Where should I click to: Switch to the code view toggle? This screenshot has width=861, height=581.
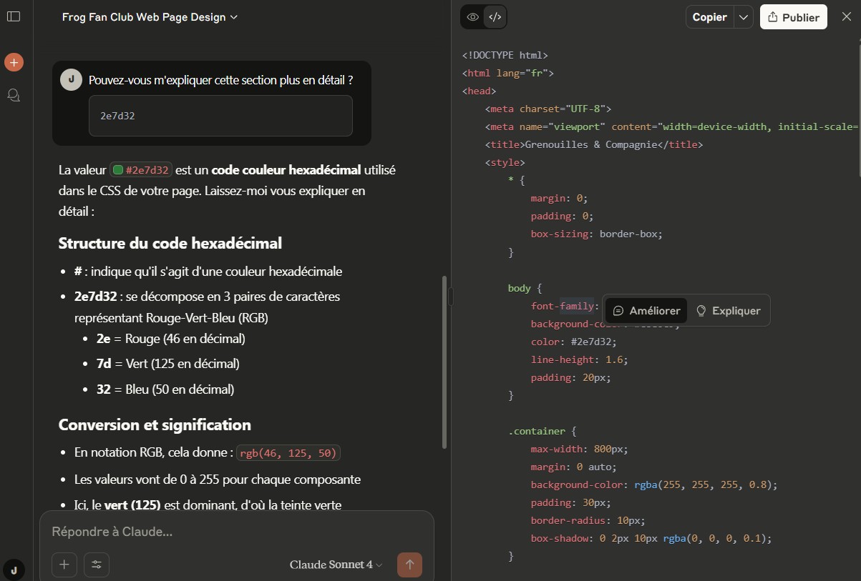(x=495, y=17)
